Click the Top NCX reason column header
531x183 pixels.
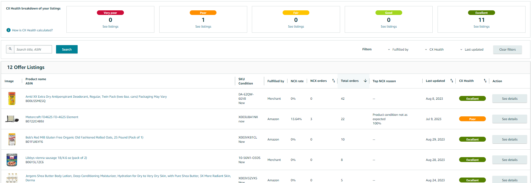(384, 81)
